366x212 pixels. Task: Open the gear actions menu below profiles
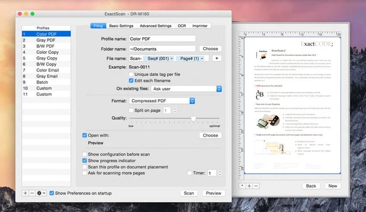click(x=41, y=193)
